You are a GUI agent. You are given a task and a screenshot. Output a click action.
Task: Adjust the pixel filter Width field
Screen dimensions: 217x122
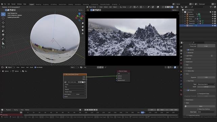pos(206,87)
